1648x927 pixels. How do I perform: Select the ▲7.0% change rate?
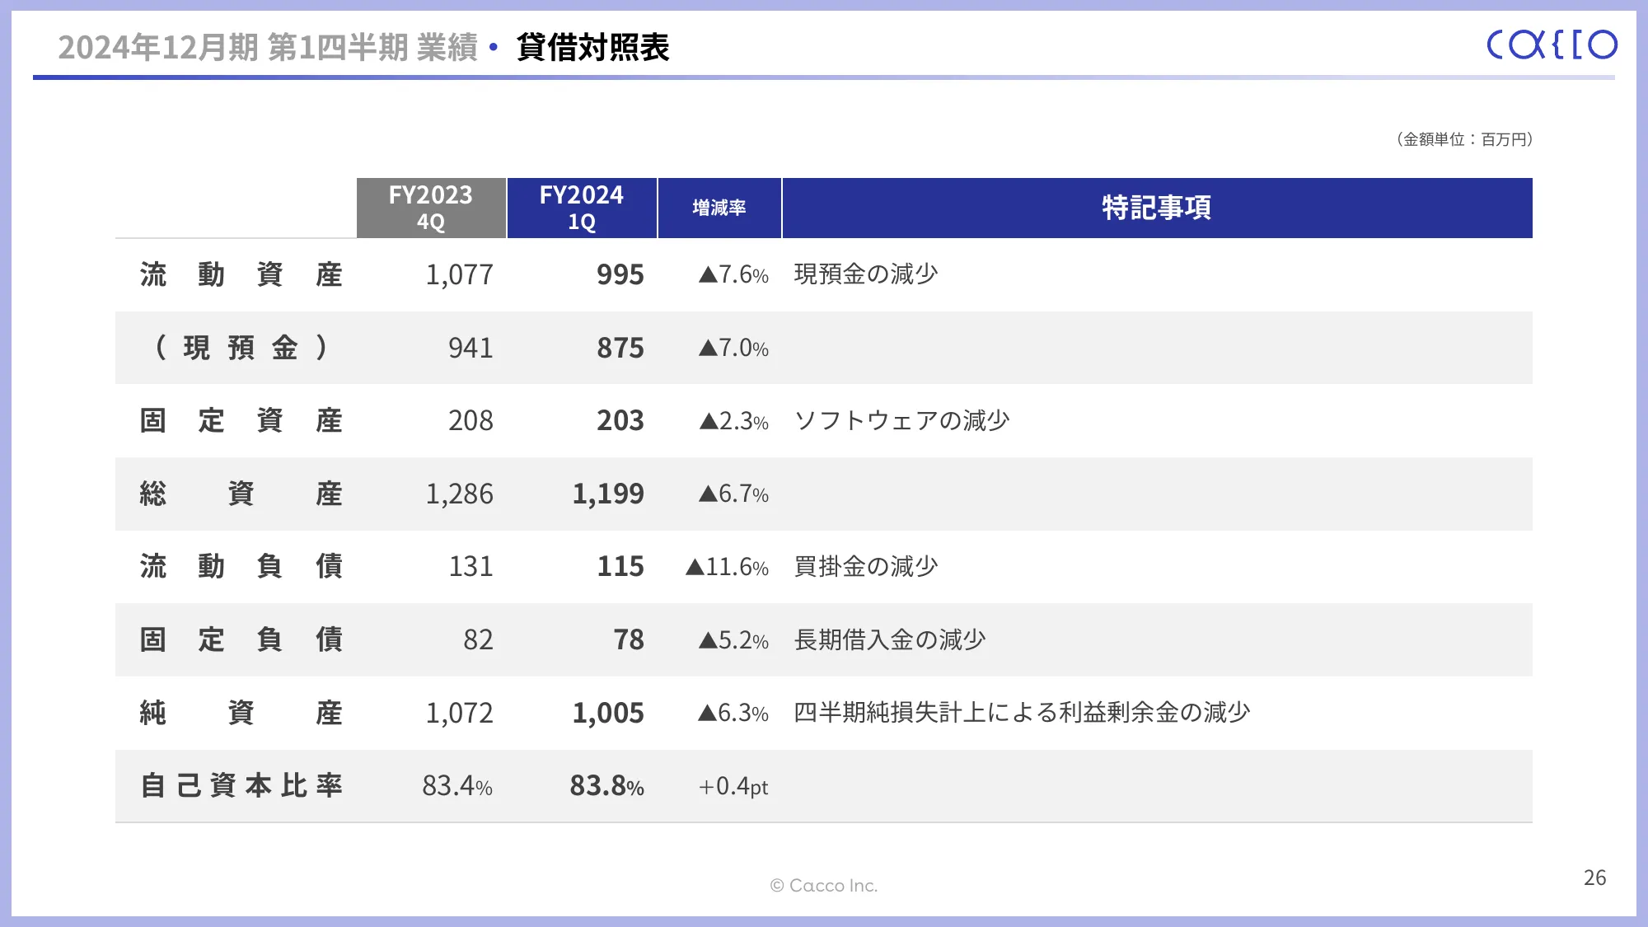(x=733, y=348)
